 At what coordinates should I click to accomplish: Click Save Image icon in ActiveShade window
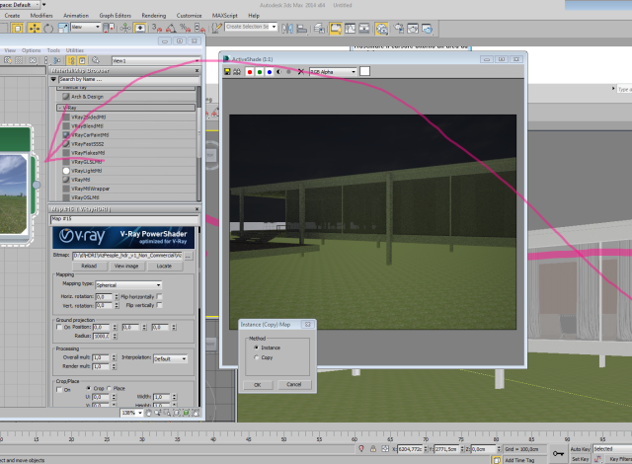click(227, 72)
